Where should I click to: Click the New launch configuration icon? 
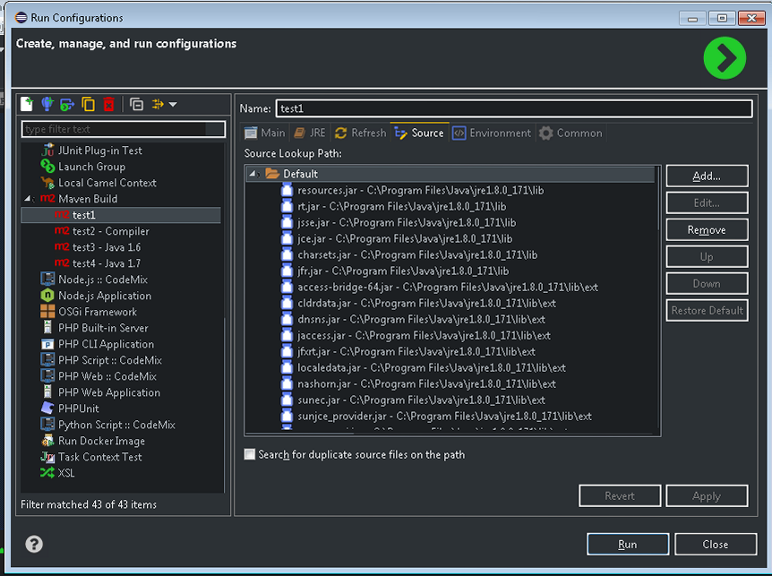click(27, 104)
